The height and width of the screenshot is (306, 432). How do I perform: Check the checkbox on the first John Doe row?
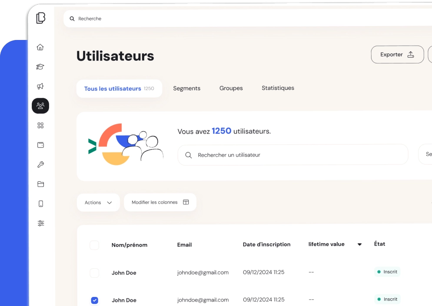tap(94, 273)
